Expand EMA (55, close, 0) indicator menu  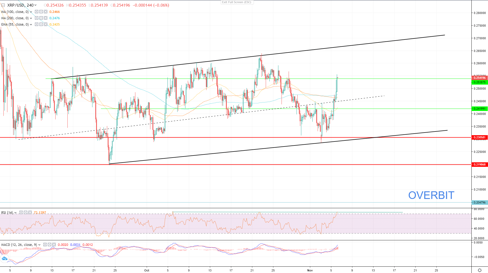(31, 25)
